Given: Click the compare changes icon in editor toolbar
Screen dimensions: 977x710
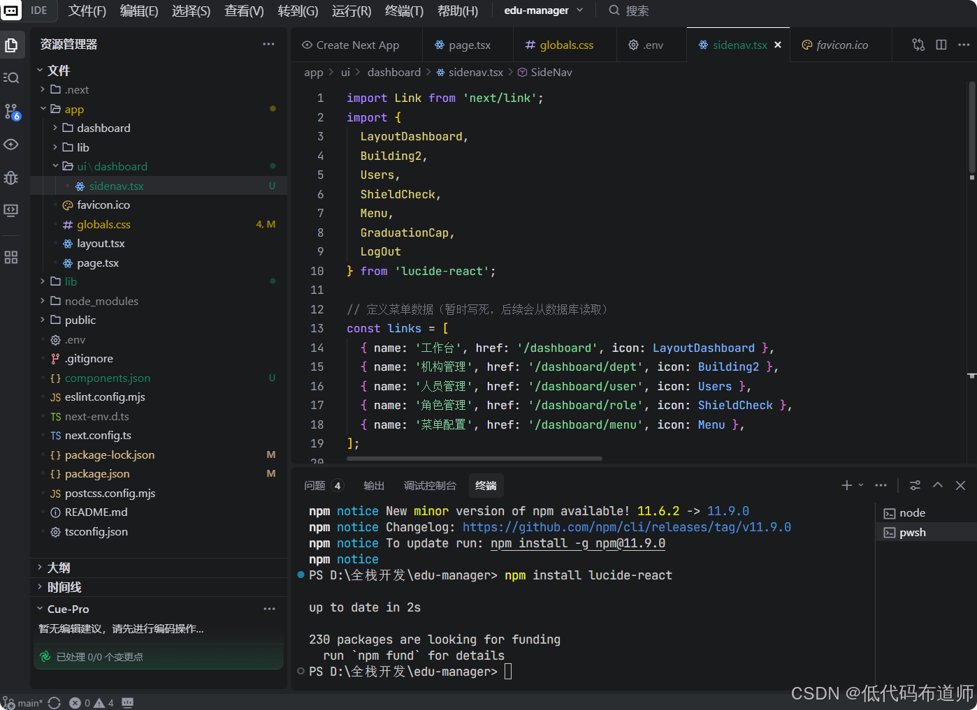Looking at the screenshot, I should pos(918,45).
